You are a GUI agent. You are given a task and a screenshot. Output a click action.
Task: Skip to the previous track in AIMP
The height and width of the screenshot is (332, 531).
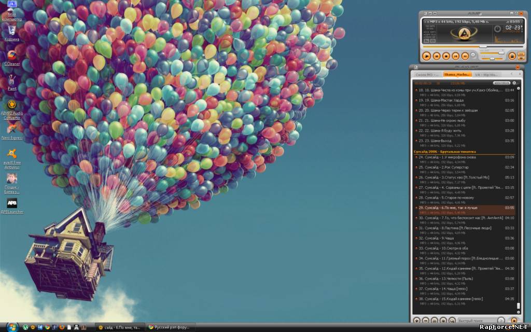[455, 56]
